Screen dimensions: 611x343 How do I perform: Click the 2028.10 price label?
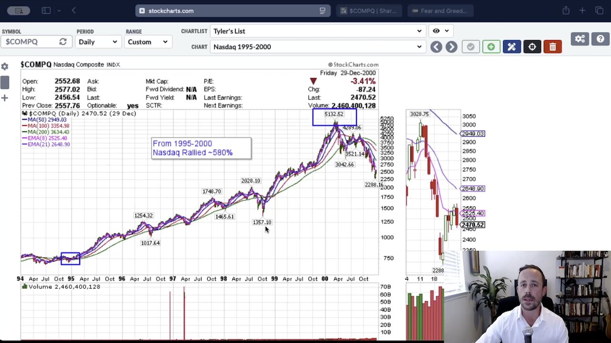[251, 181]
